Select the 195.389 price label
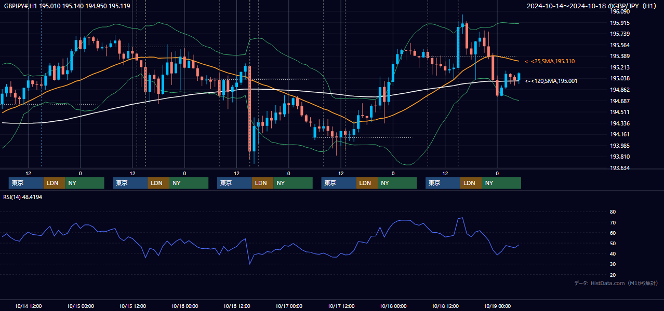This screenshot has width=664, height=311. click(620, 56)
